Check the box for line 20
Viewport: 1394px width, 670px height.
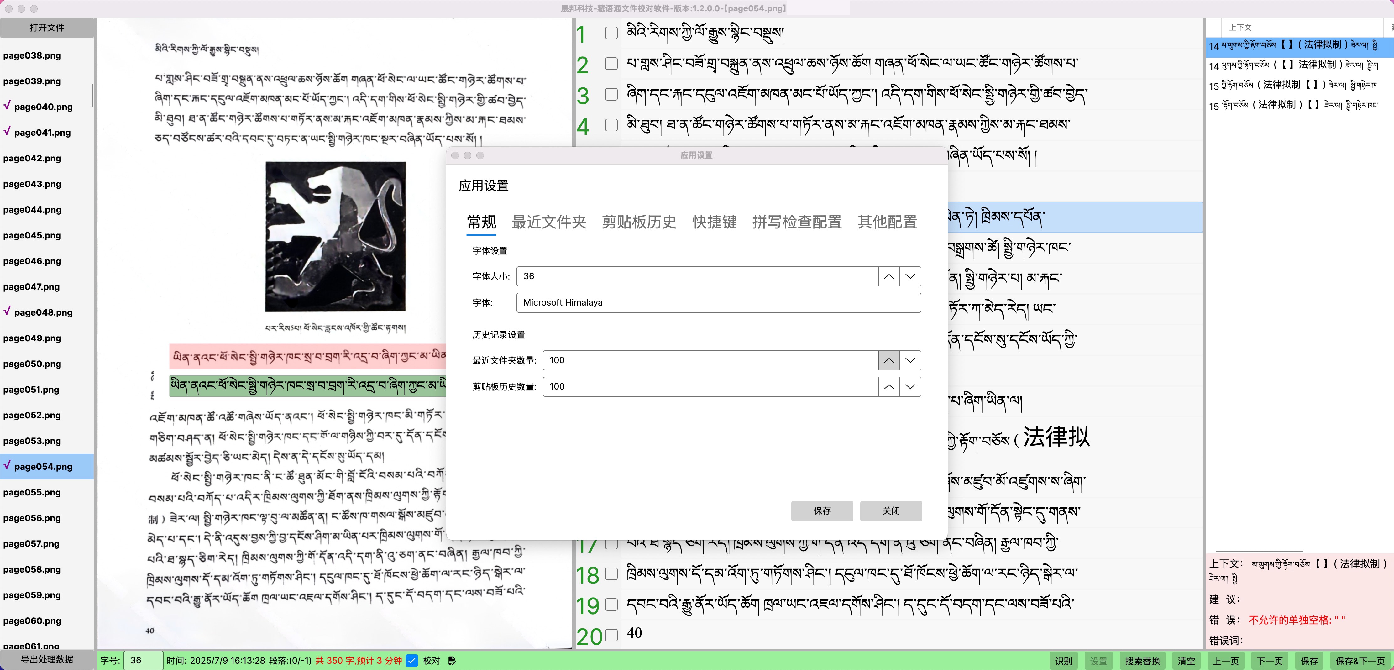(x=611, y=635)
